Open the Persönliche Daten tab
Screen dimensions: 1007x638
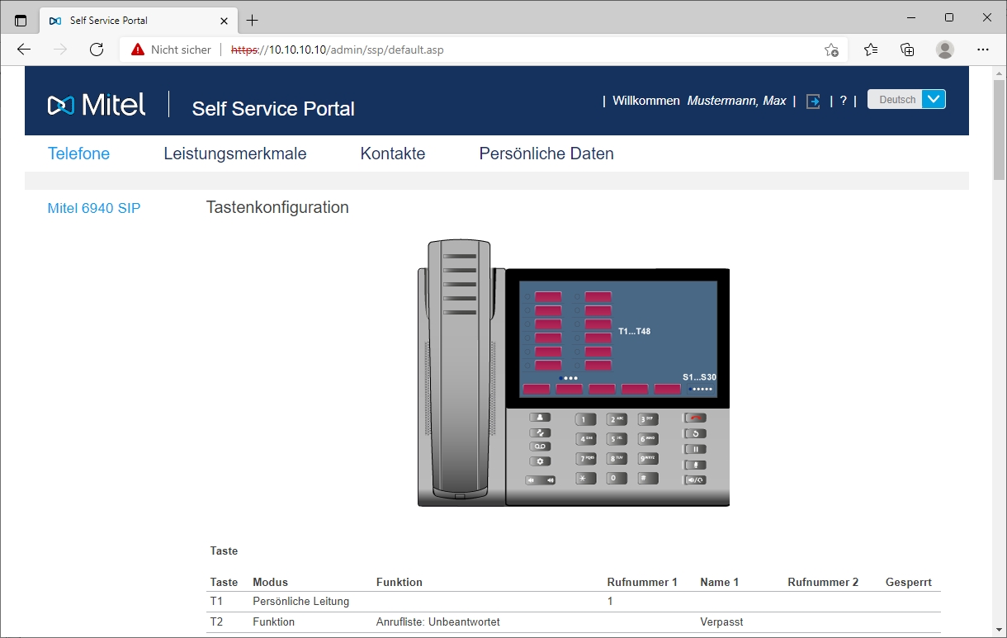click(546, 154)
